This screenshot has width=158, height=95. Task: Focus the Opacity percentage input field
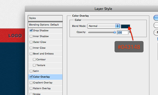click(x=122, y=33)
